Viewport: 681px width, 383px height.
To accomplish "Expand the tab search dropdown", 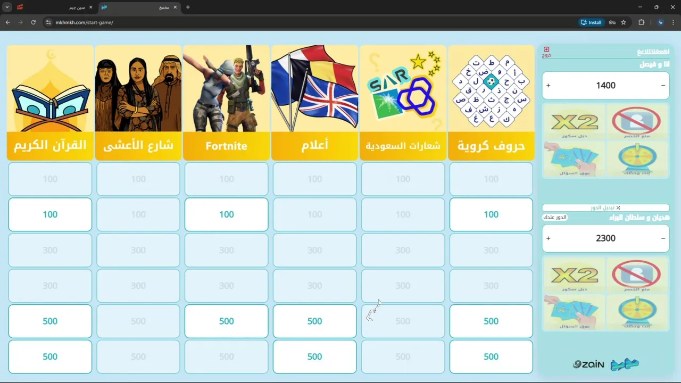I will (x=7, y=7).
